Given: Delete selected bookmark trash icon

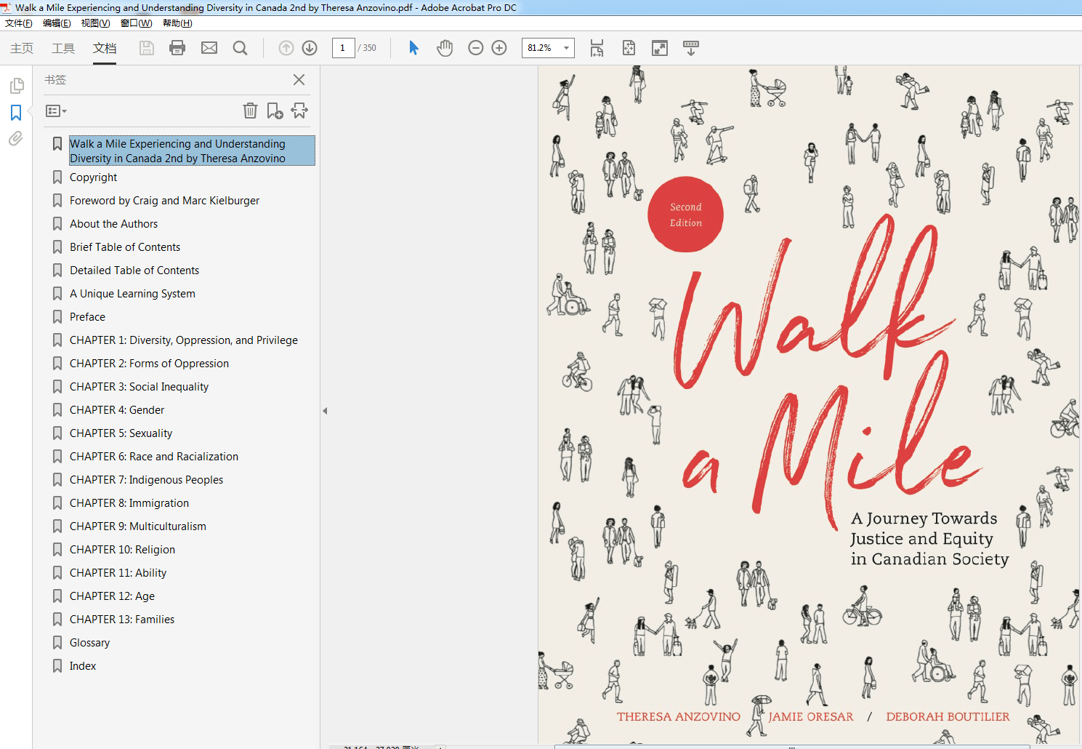Looking at the screenshot, I should tap(250, 111).
